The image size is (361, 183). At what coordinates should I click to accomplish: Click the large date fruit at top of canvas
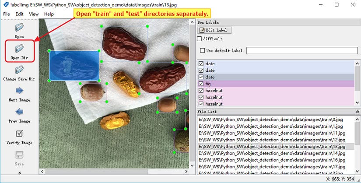pos(124,43)
